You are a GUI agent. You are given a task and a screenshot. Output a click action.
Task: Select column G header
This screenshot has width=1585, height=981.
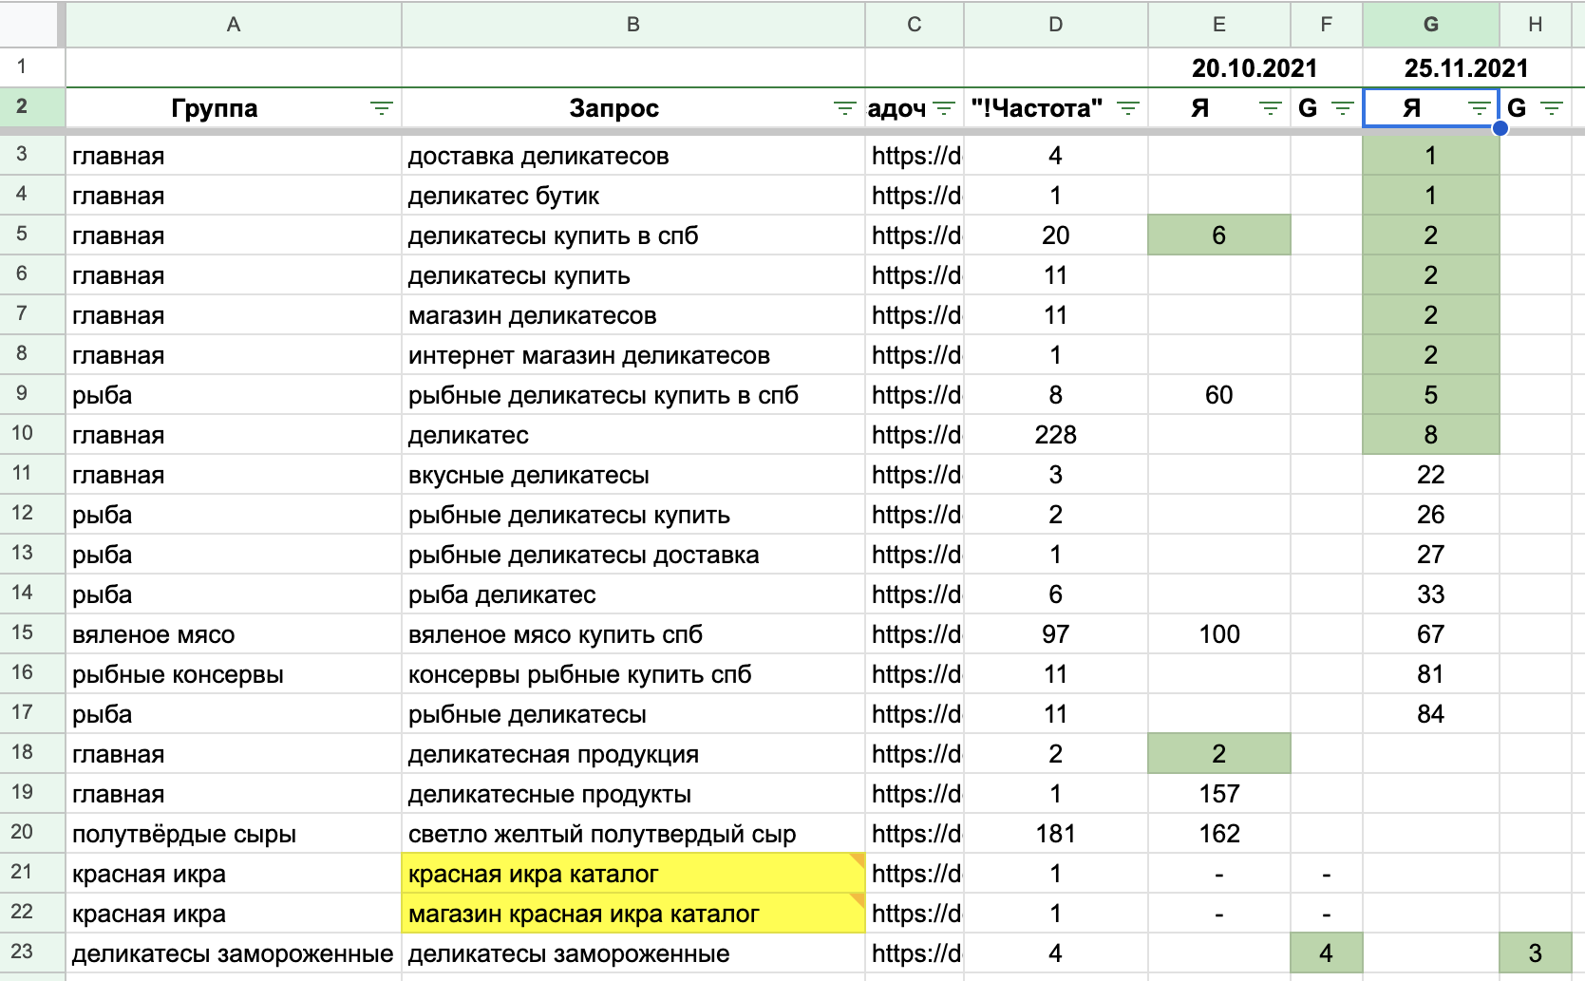click(x=1431, y=25)
